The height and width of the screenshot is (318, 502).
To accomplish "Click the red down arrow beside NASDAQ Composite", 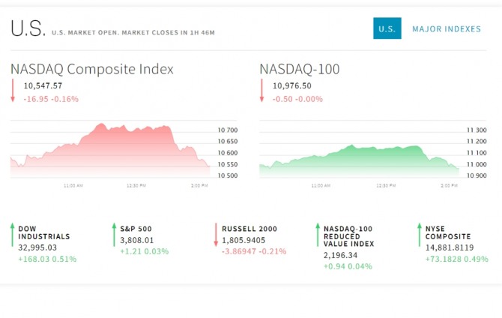I will 13,91.
